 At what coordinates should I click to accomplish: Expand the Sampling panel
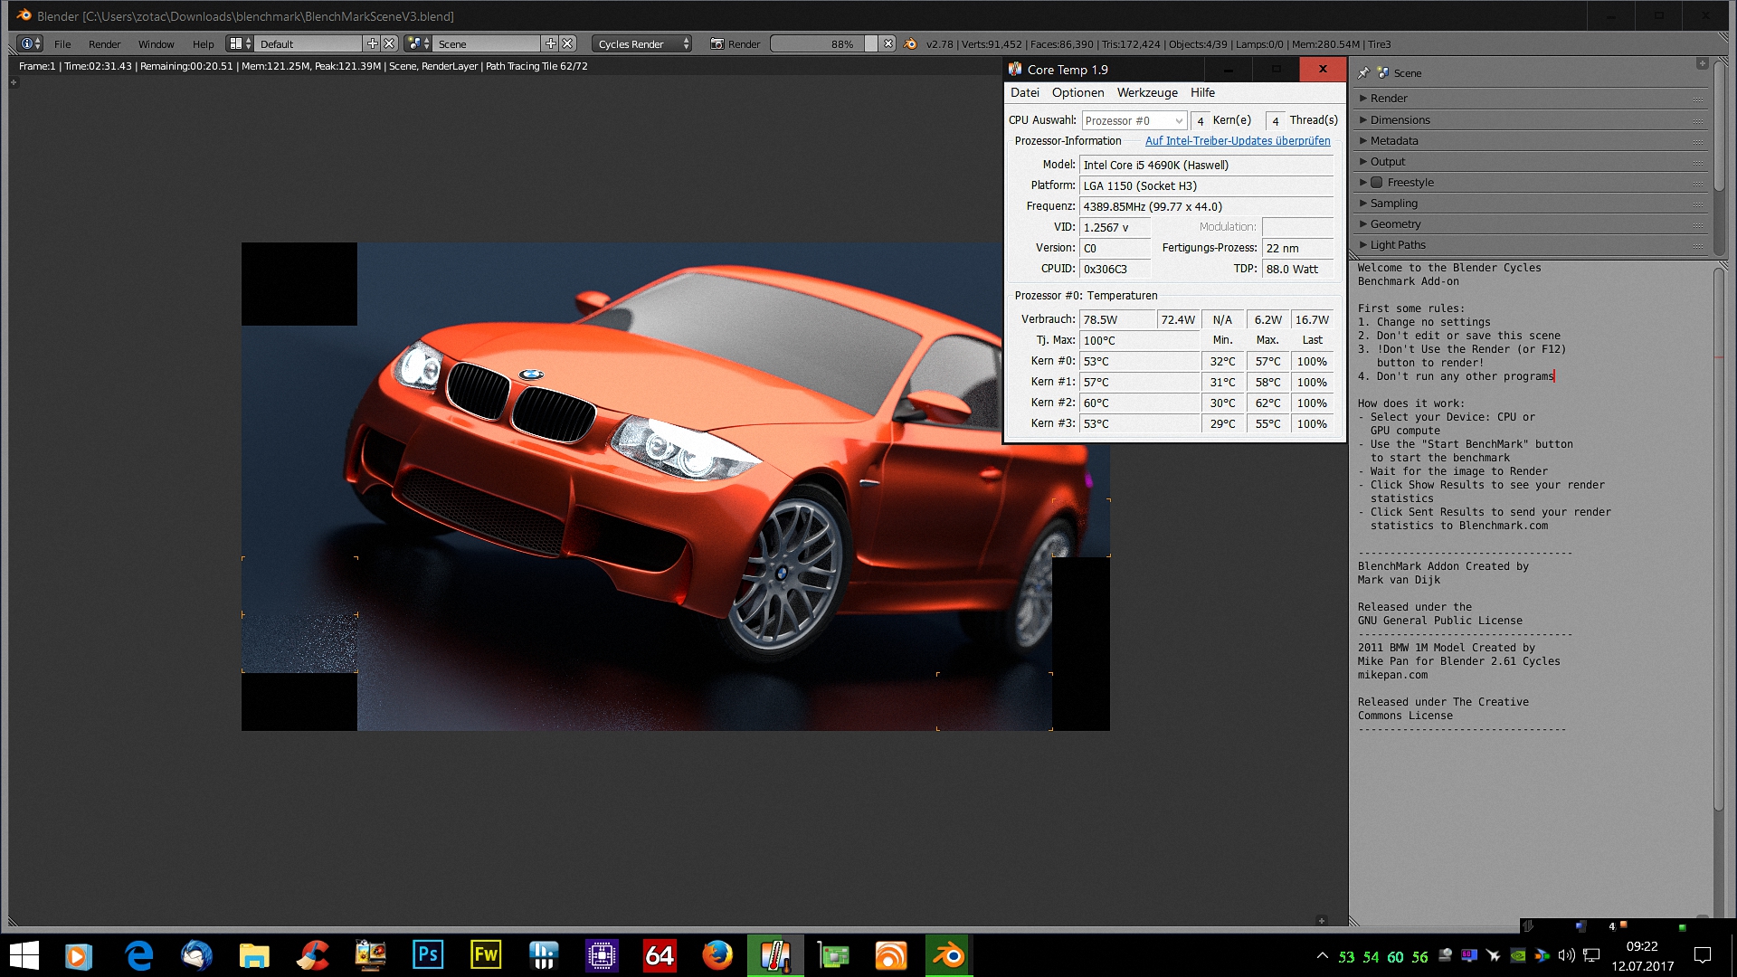pyautogui.click(x=1393, y=204)
